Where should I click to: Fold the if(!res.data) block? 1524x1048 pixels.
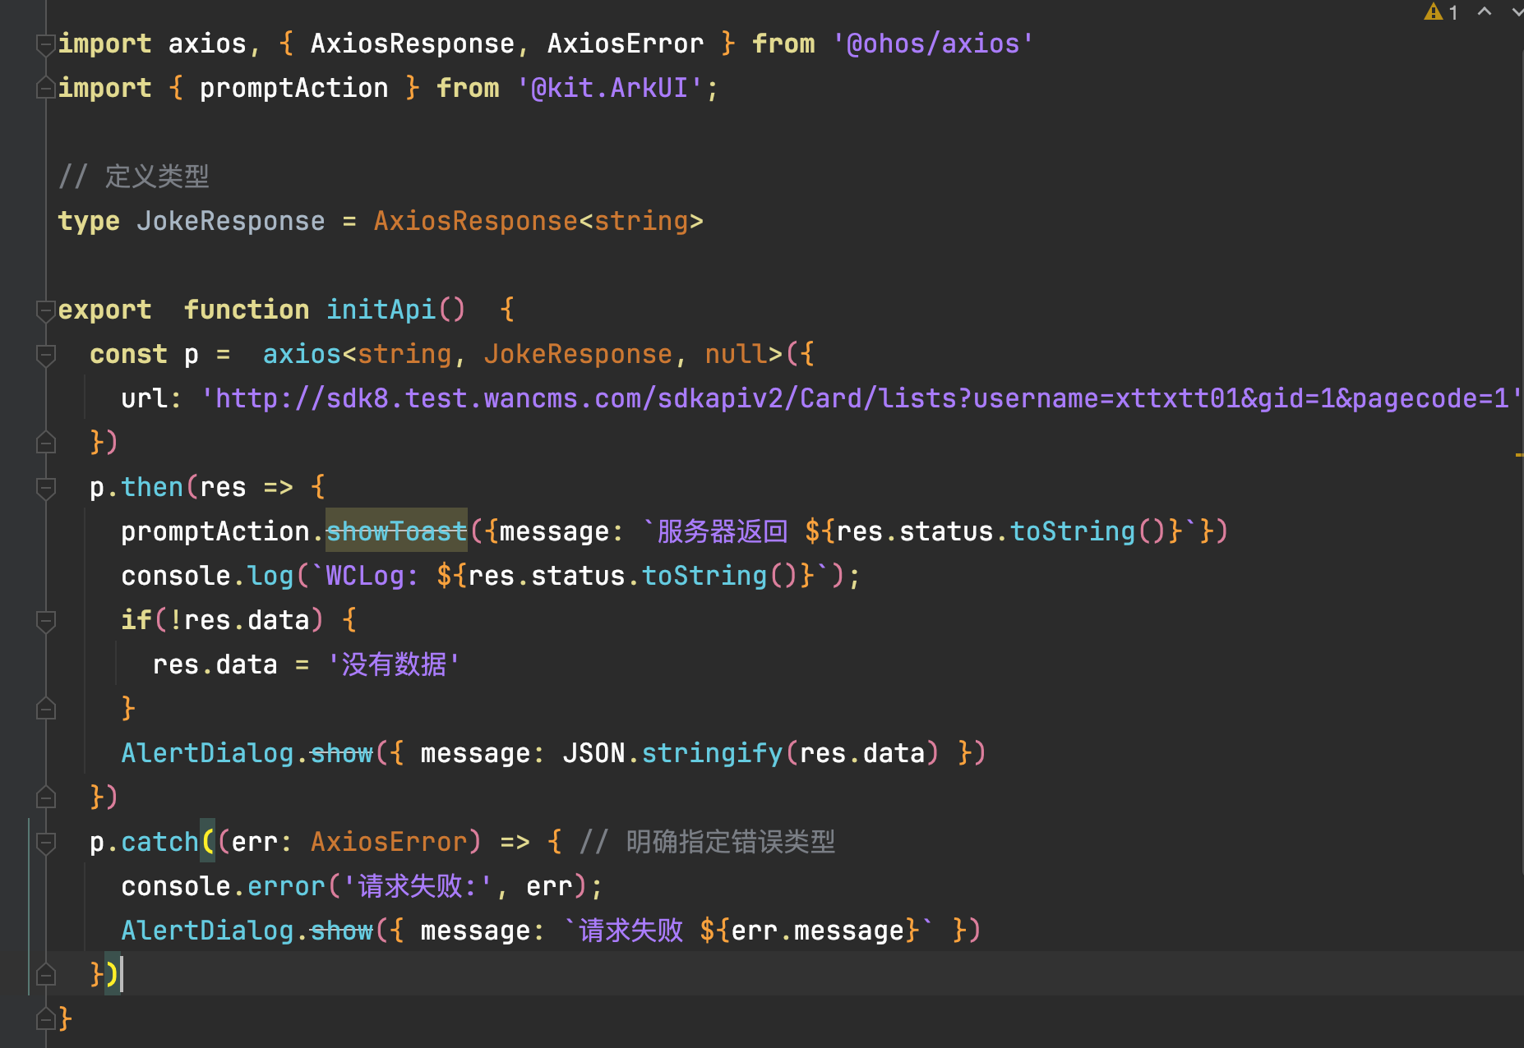click(x=46, y=621)
